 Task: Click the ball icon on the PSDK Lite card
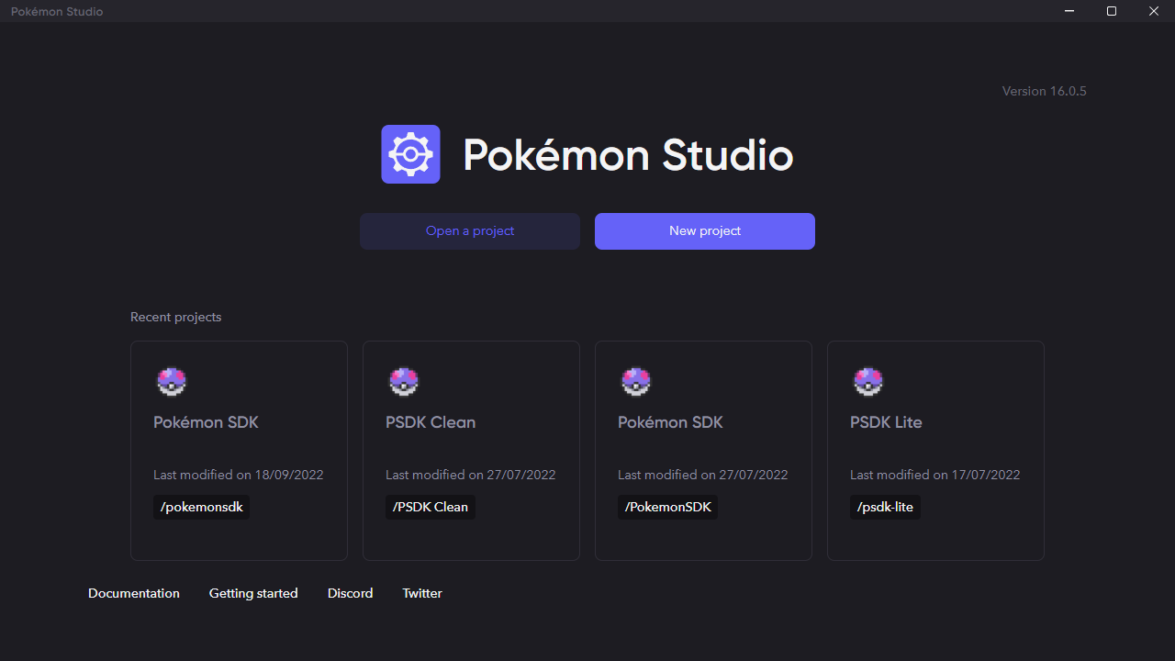[x=868, y=381]
